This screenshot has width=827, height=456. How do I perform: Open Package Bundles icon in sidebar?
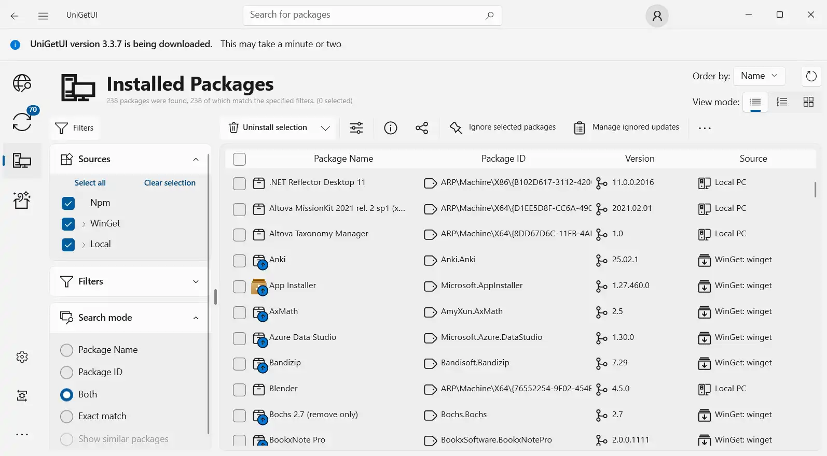(x=22, y=200)
